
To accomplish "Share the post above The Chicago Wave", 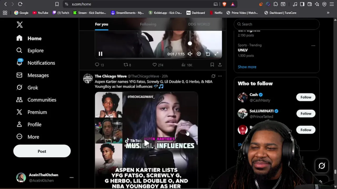I will 220,65.
